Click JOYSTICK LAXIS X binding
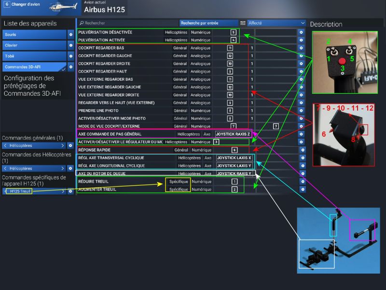The image size is (386, 290). coord(234,158)
